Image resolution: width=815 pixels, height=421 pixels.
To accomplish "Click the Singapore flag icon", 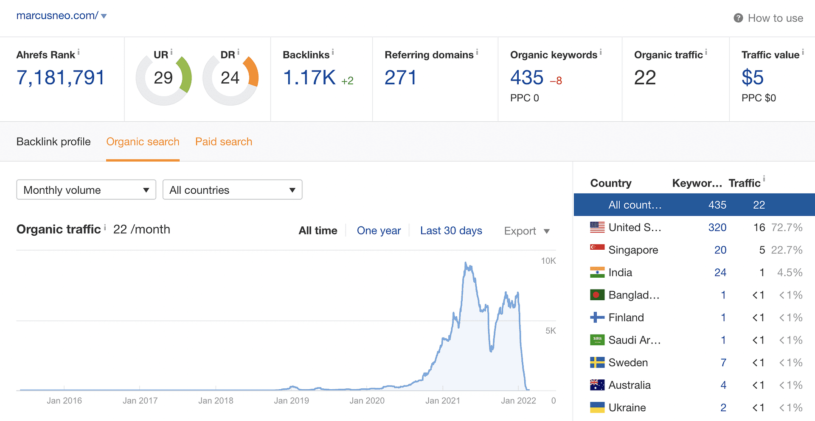I will (x=597, y=248).
